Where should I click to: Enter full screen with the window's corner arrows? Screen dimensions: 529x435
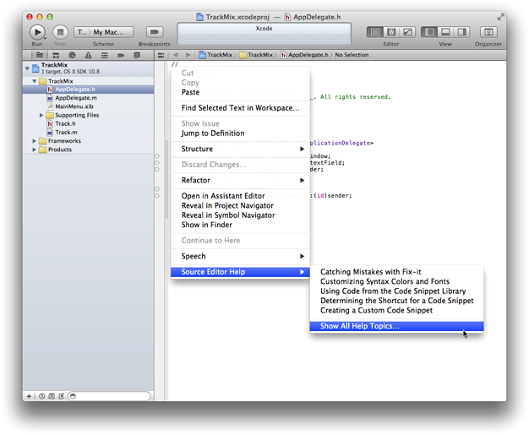500,17
